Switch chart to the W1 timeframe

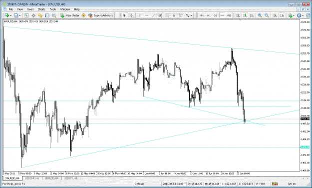209,15
